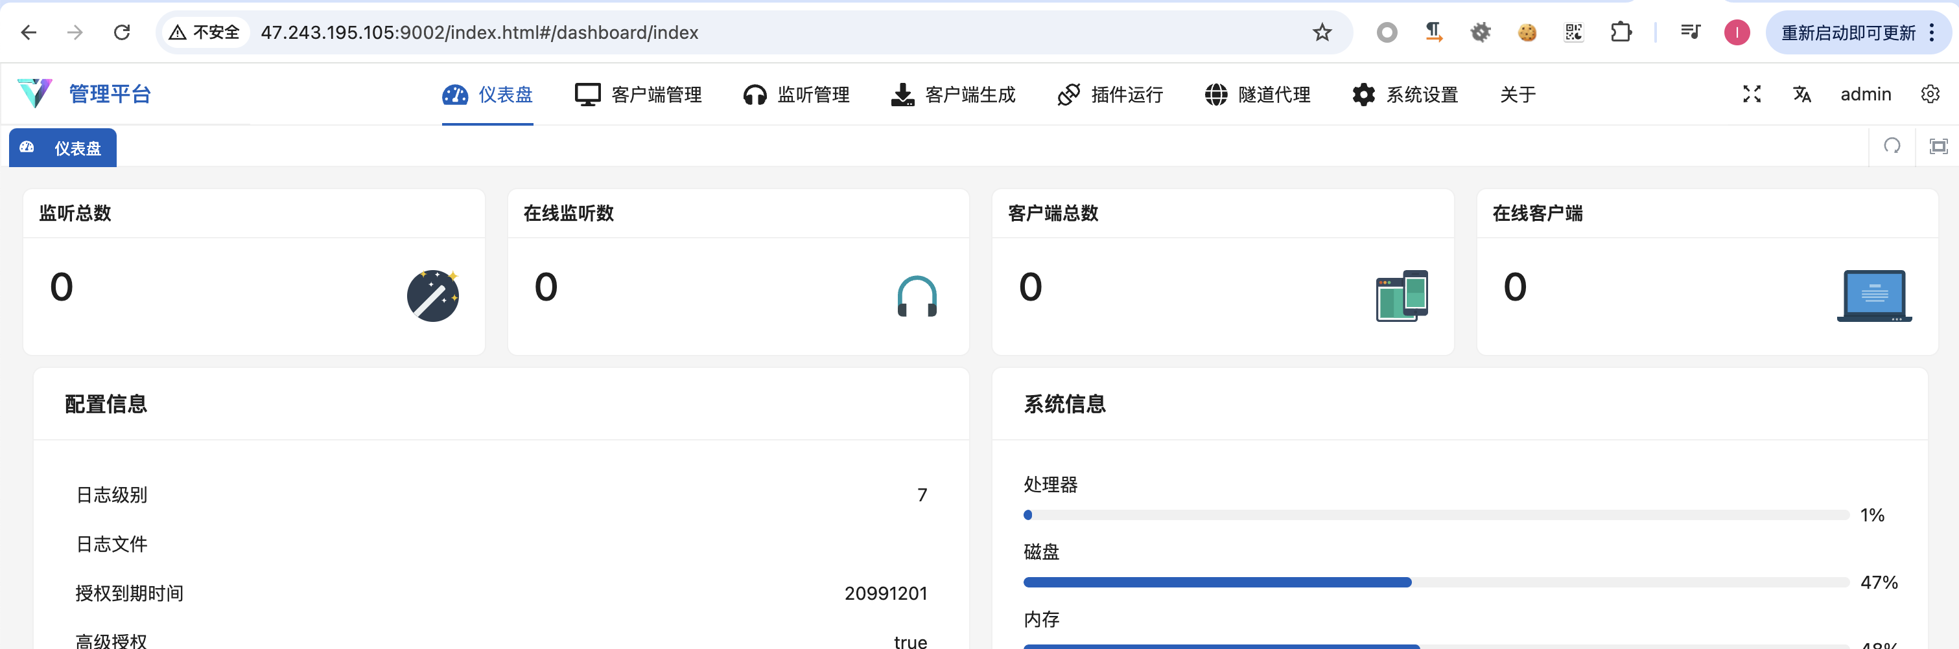
Task: Switch to the 仪表盘 tab below navbar
Action: point(62,148)
